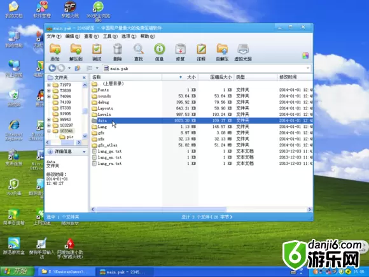
Task: Open the 查看(V) menu
Action: [92, 36]
